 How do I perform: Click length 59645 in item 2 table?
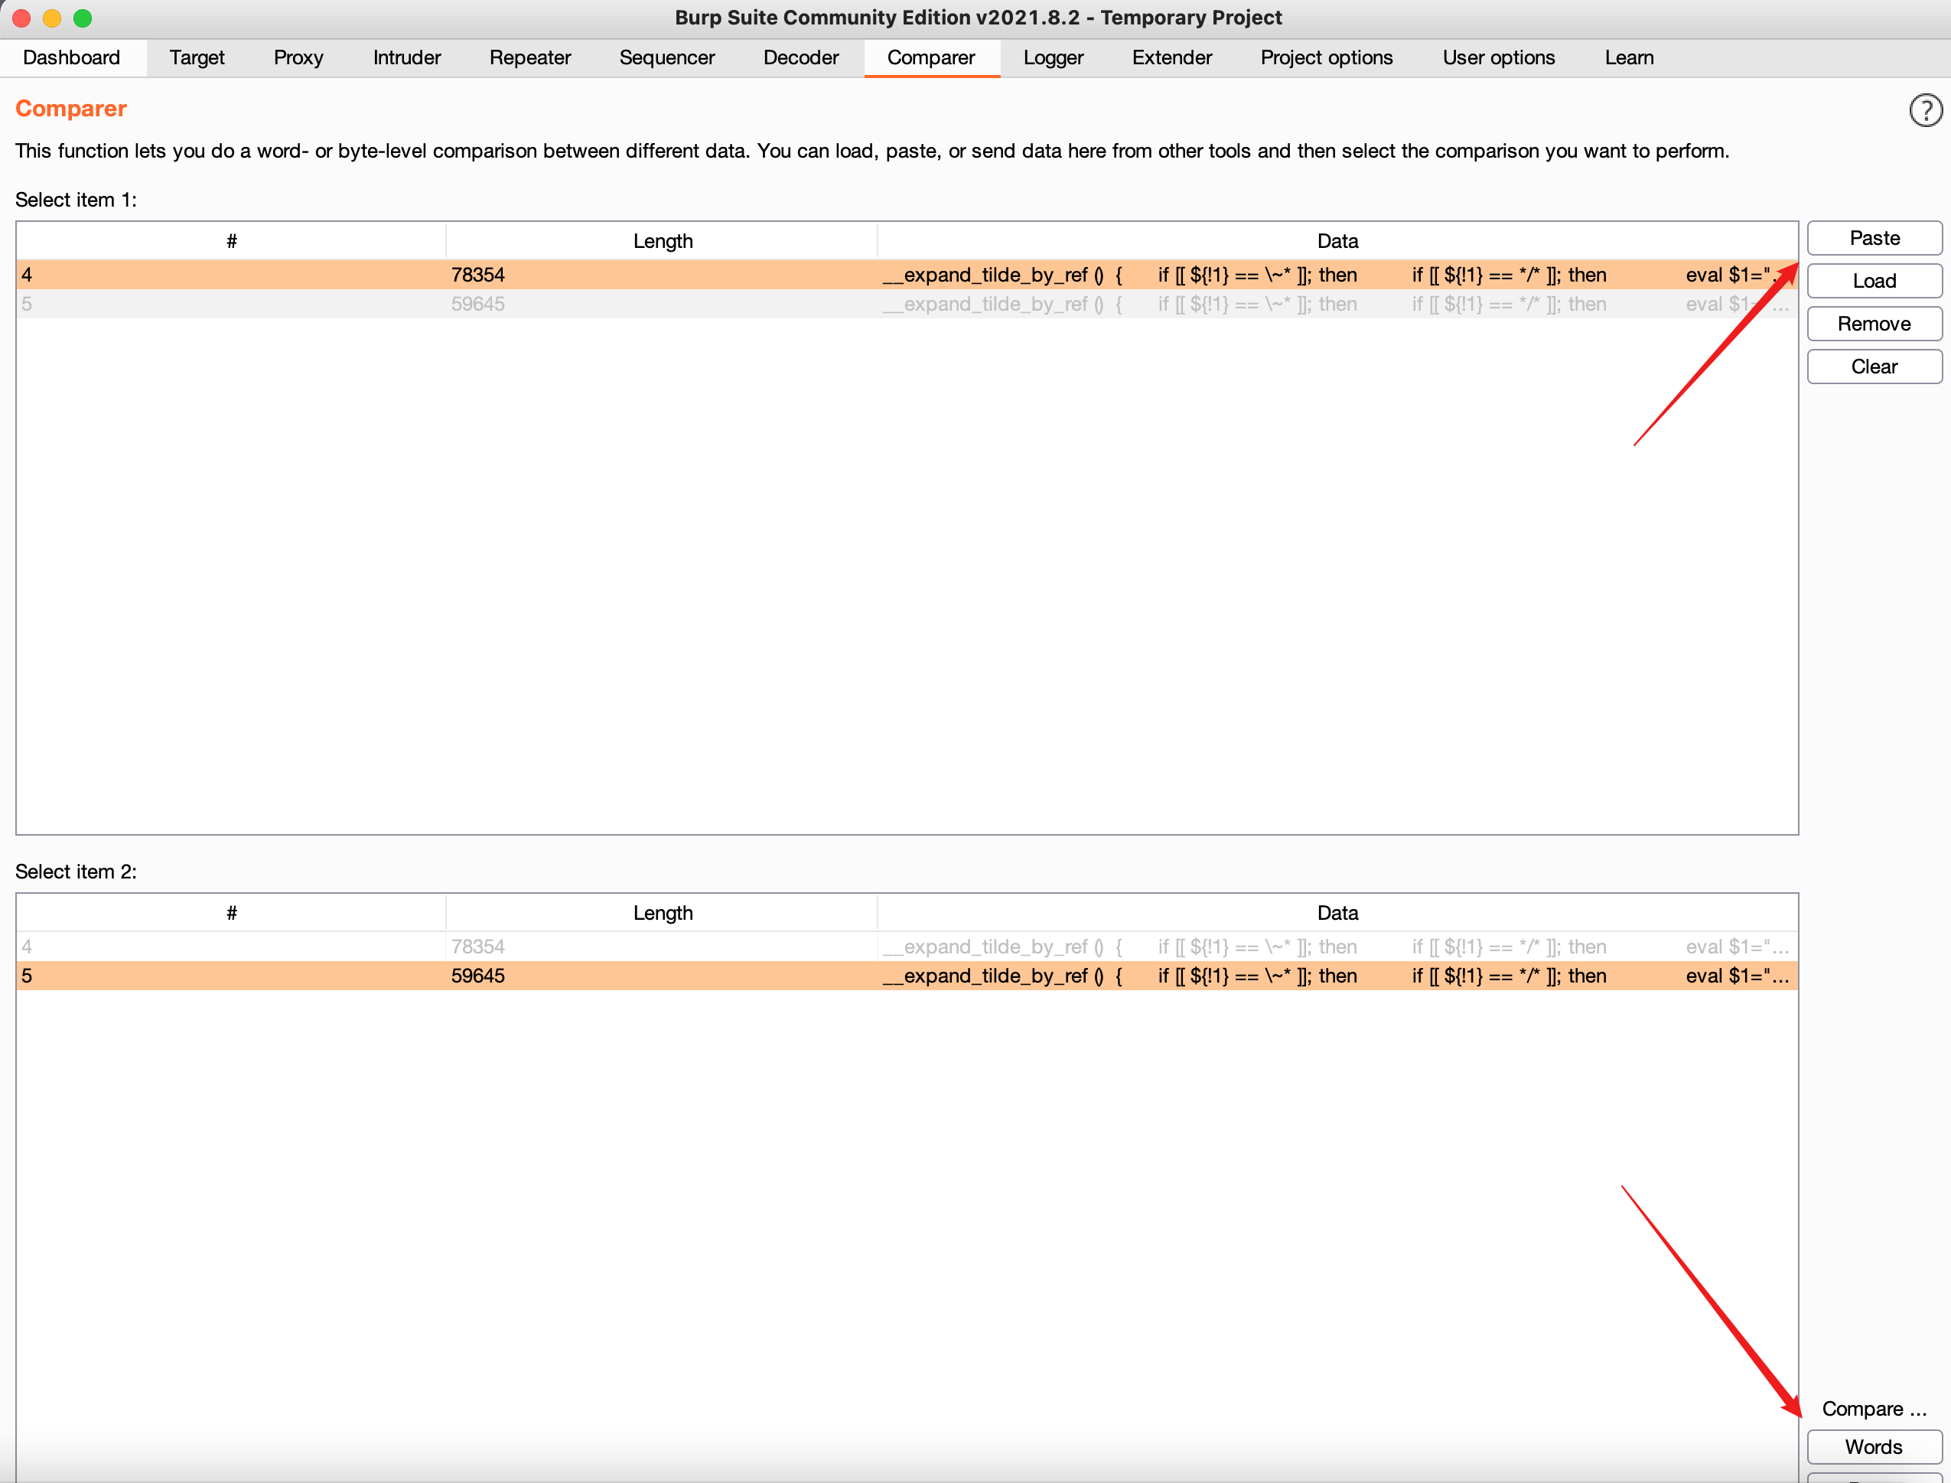478,976
